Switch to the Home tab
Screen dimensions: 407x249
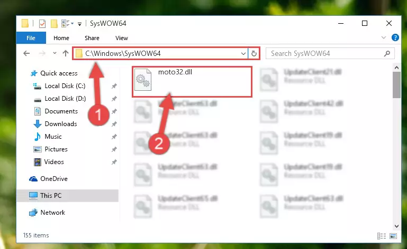pos(61,38)
